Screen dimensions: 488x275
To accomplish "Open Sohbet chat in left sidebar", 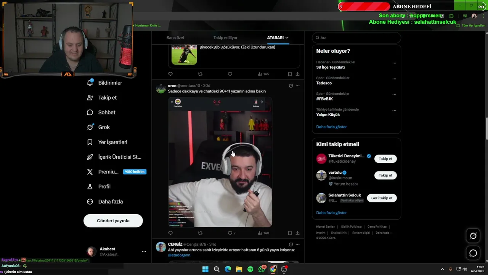I will click(101, 112).
